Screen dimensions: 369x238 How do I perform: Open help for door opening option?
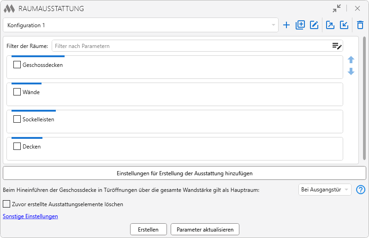click(x=361, y=190)
